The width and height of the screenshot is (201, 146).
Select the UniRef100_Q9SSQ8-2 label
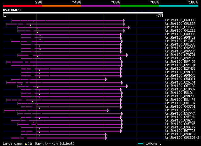pyautogui.click(x=182, y=138)
